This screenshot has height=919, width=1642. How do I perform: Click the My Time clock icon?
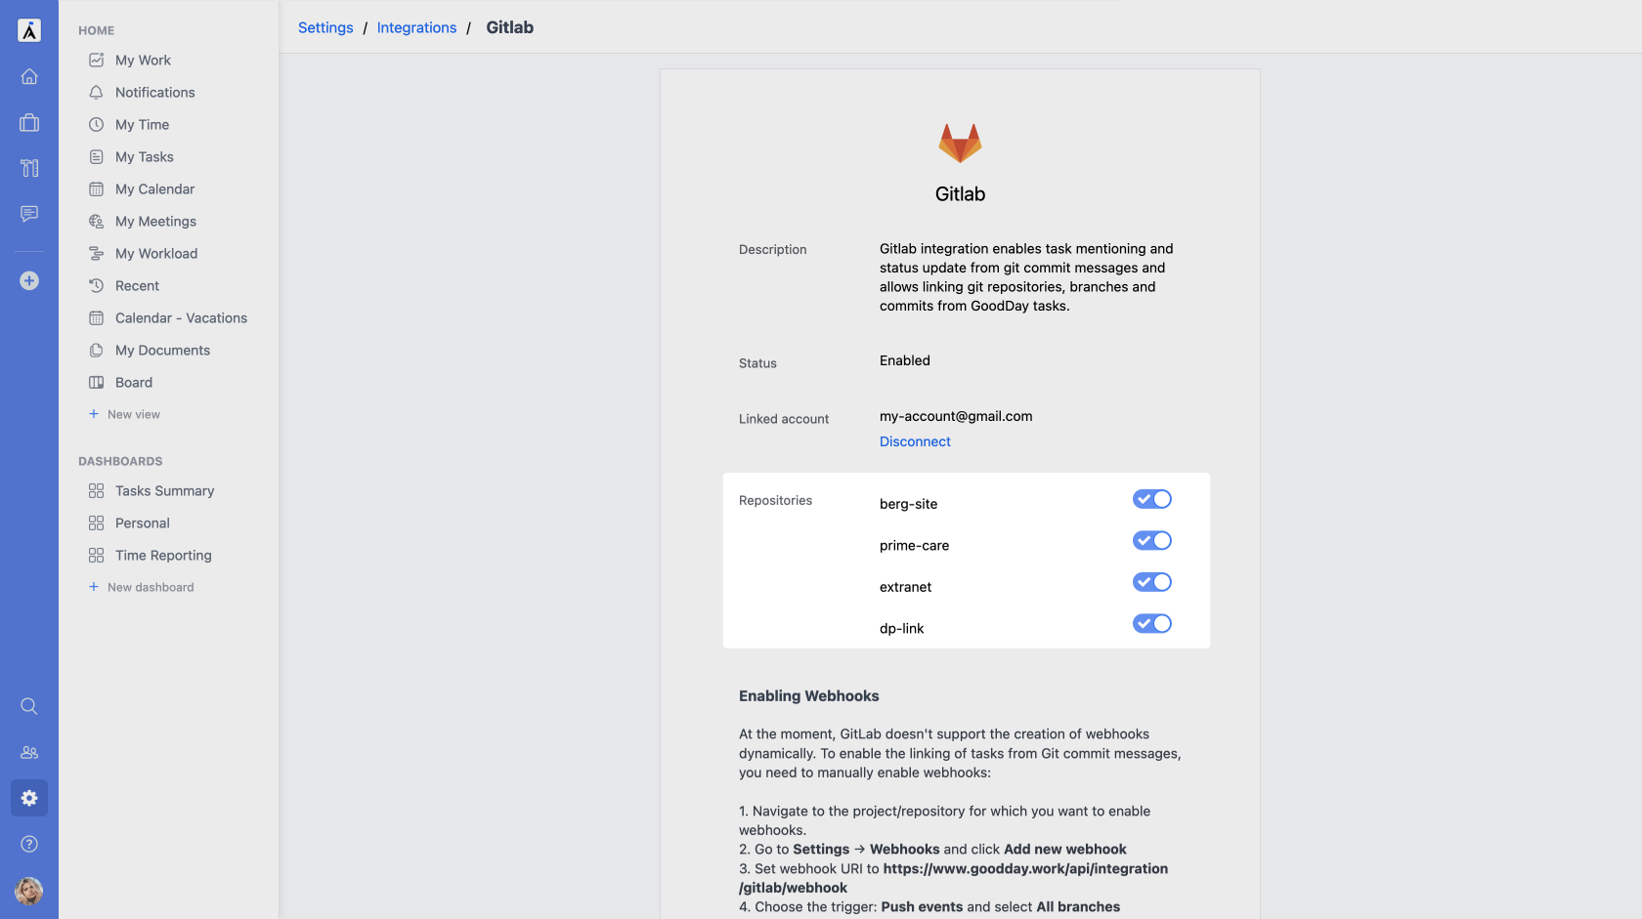click(x=96, y=125)
